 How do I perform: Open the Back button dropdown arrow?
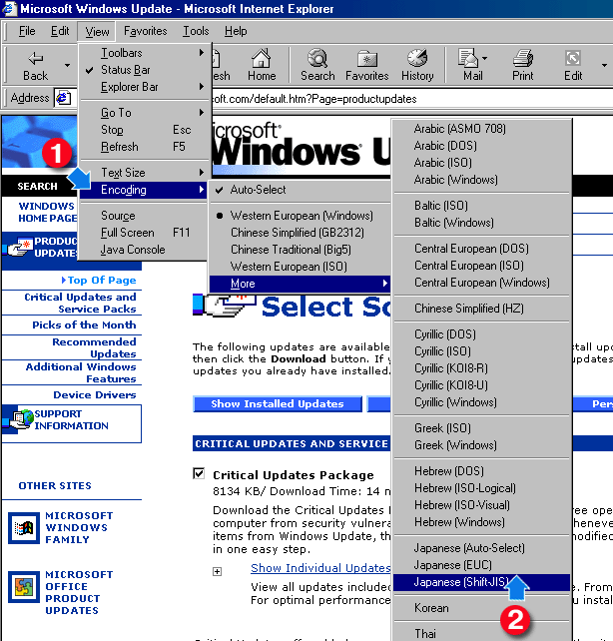point(68,65)
